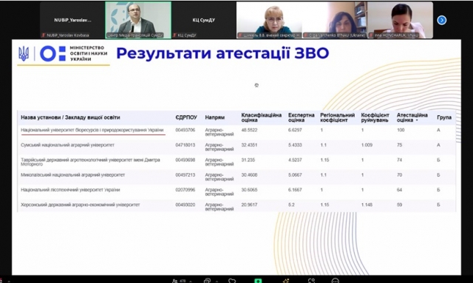The width and height of the screenshot is (473, 283).
Task: Click Національний університет біоресурсів і природокористування row
Action: (x=236, y=132)
